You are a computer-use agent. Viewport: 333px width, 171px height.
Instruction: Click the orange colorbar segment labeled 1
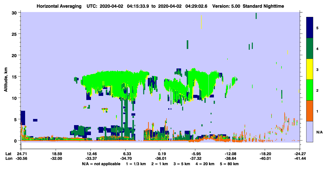pos(310,111)
